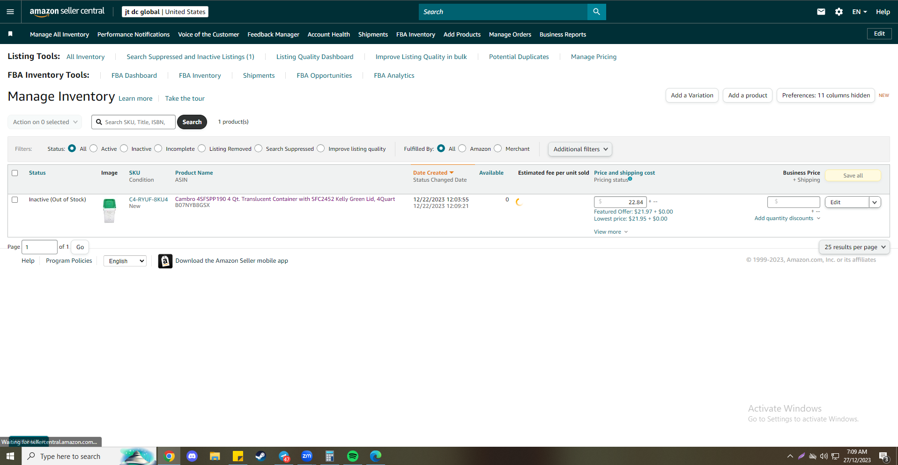Open the EN language dropdown in header

pos(860,12)
